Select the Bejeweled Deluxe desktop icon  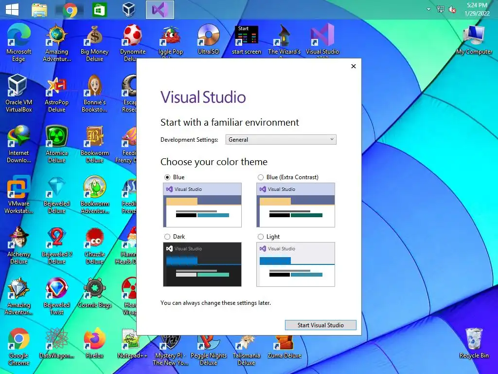[x=56, y=195]
